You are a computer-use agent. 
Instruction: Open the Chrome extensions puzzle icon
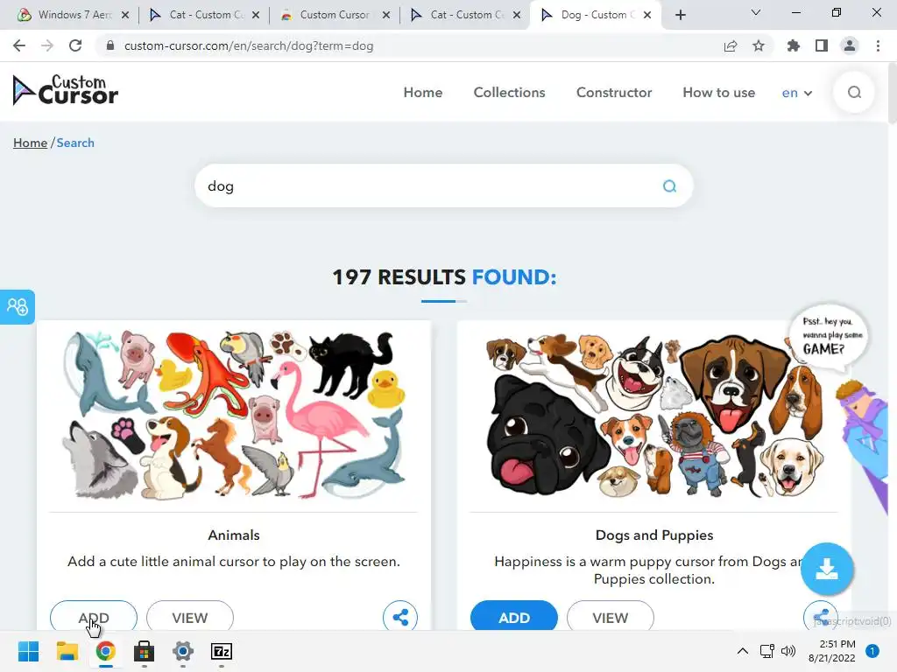coord(793,45)
